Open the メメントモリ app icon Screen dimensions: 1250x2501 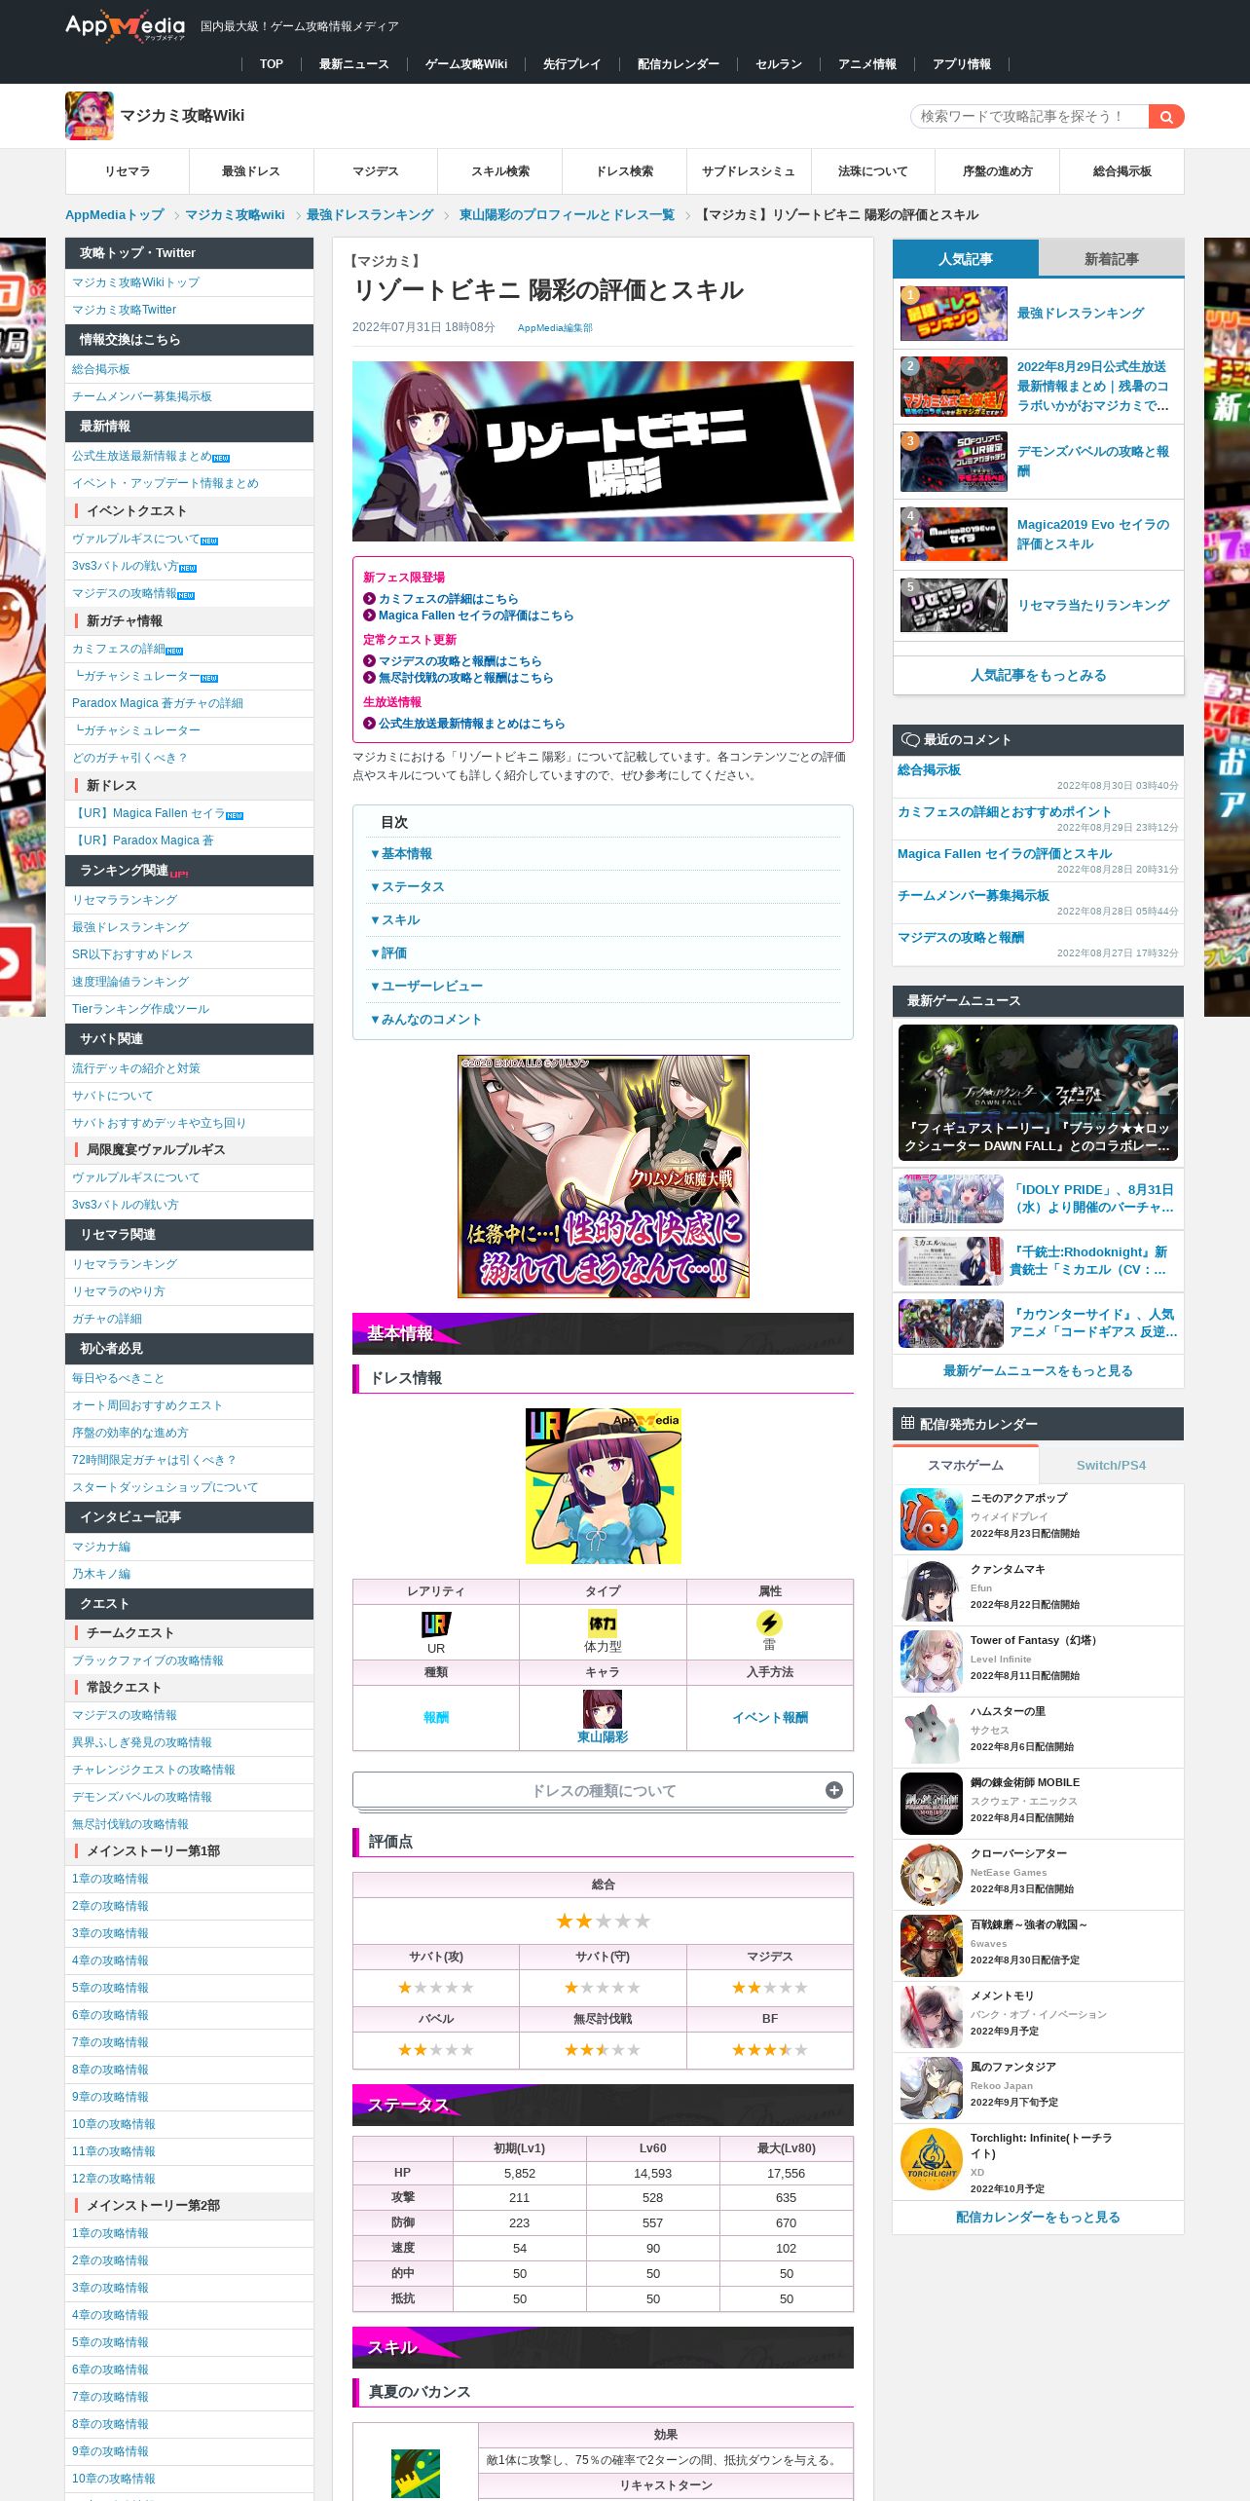[932, 2017]
